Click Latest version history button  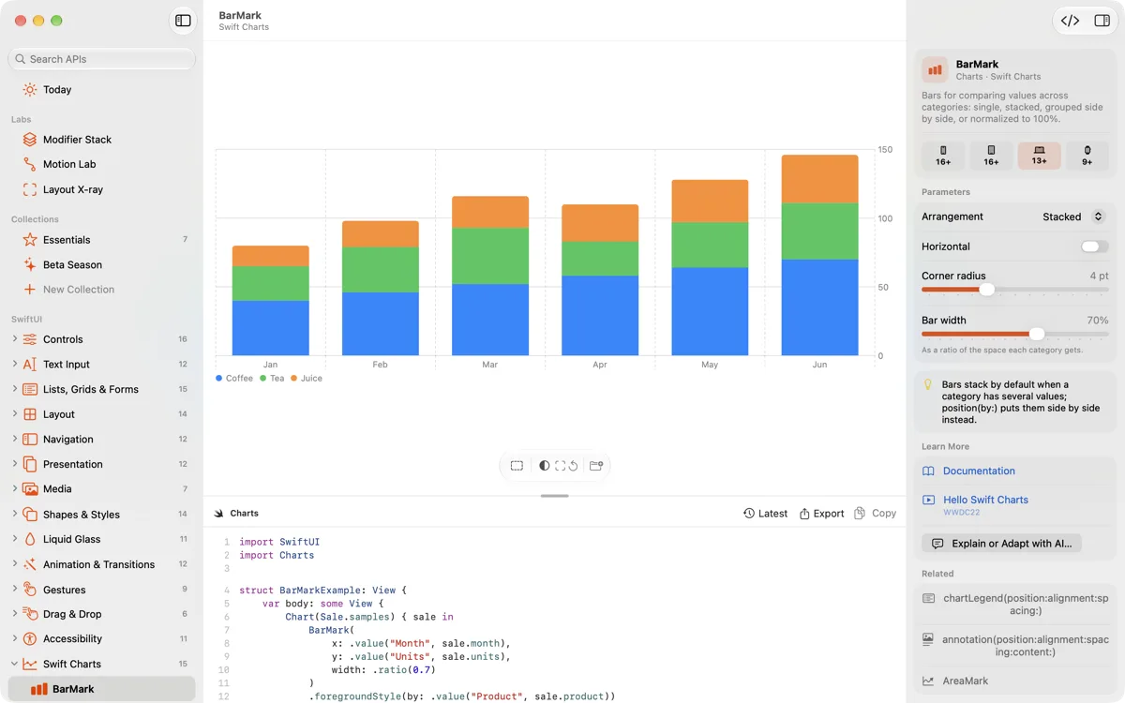pyautogui.click(x=766, y=514)
